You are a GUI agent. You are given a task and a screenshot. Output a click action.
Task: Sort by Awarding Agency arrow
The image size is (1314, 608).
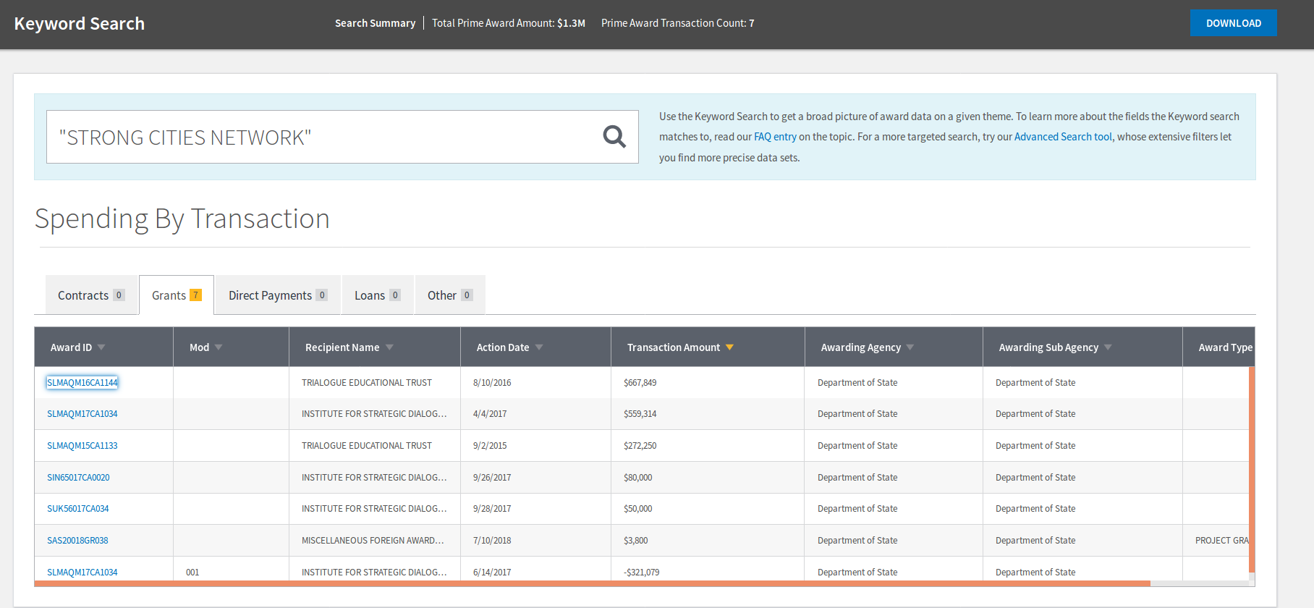click(x=910, y=347)
